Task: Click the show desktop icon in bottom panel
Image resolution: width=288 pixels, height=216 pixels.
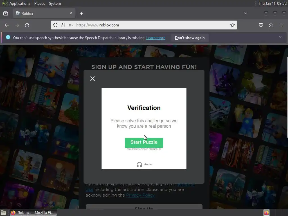Action: point(3,213)
